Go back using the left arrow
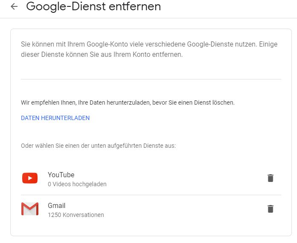Screen dimensions: 297x243 (x=14, y=7)
